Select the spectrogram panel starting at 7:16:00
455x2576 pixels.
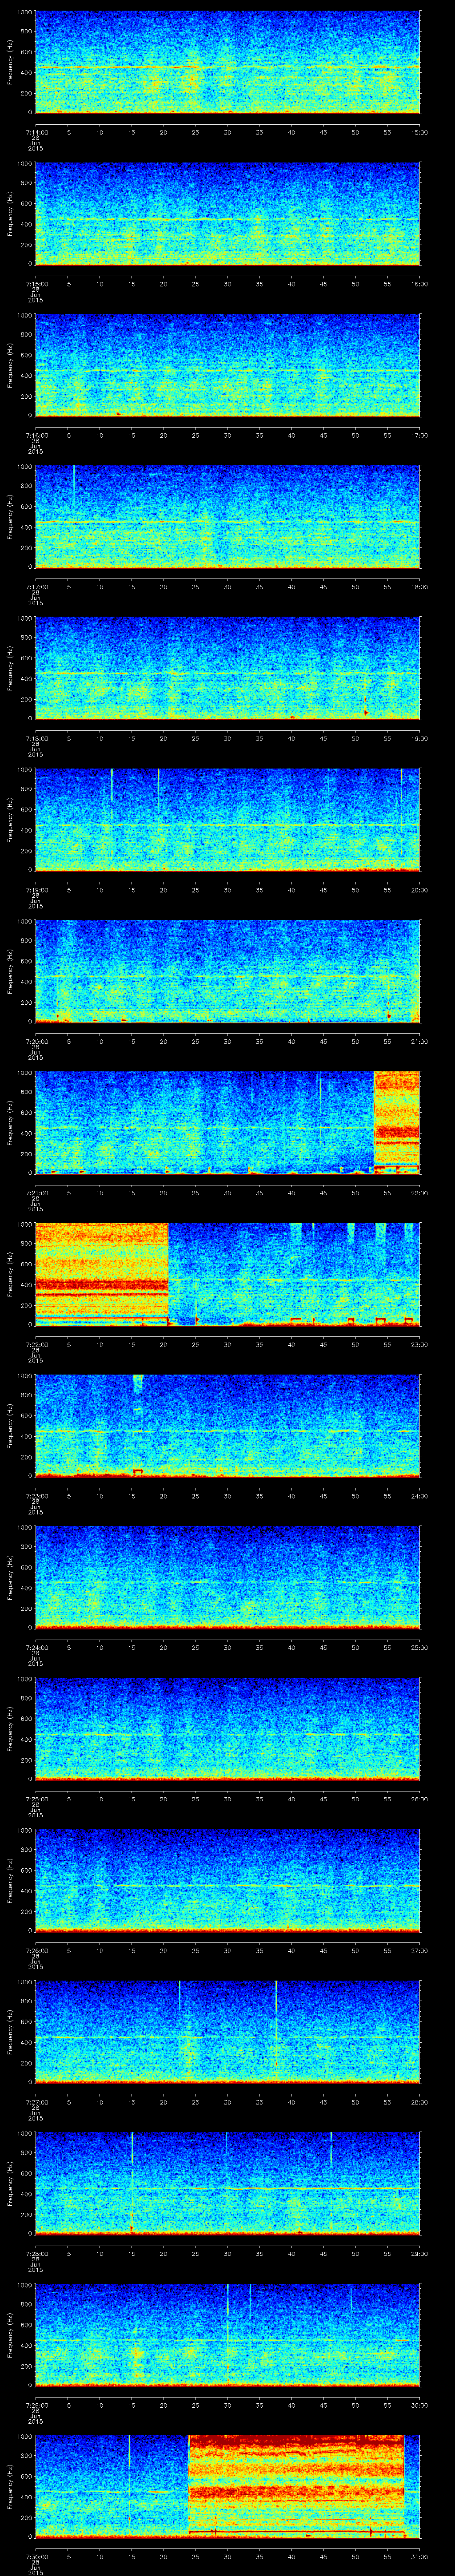click(227, 365)
